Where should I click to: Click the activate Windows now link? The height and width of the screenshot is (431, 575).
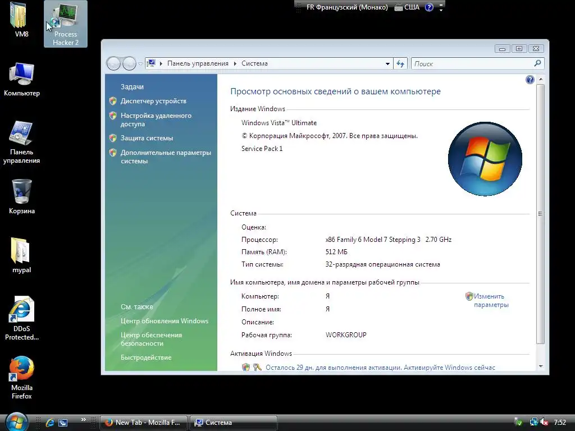point(380,367)
